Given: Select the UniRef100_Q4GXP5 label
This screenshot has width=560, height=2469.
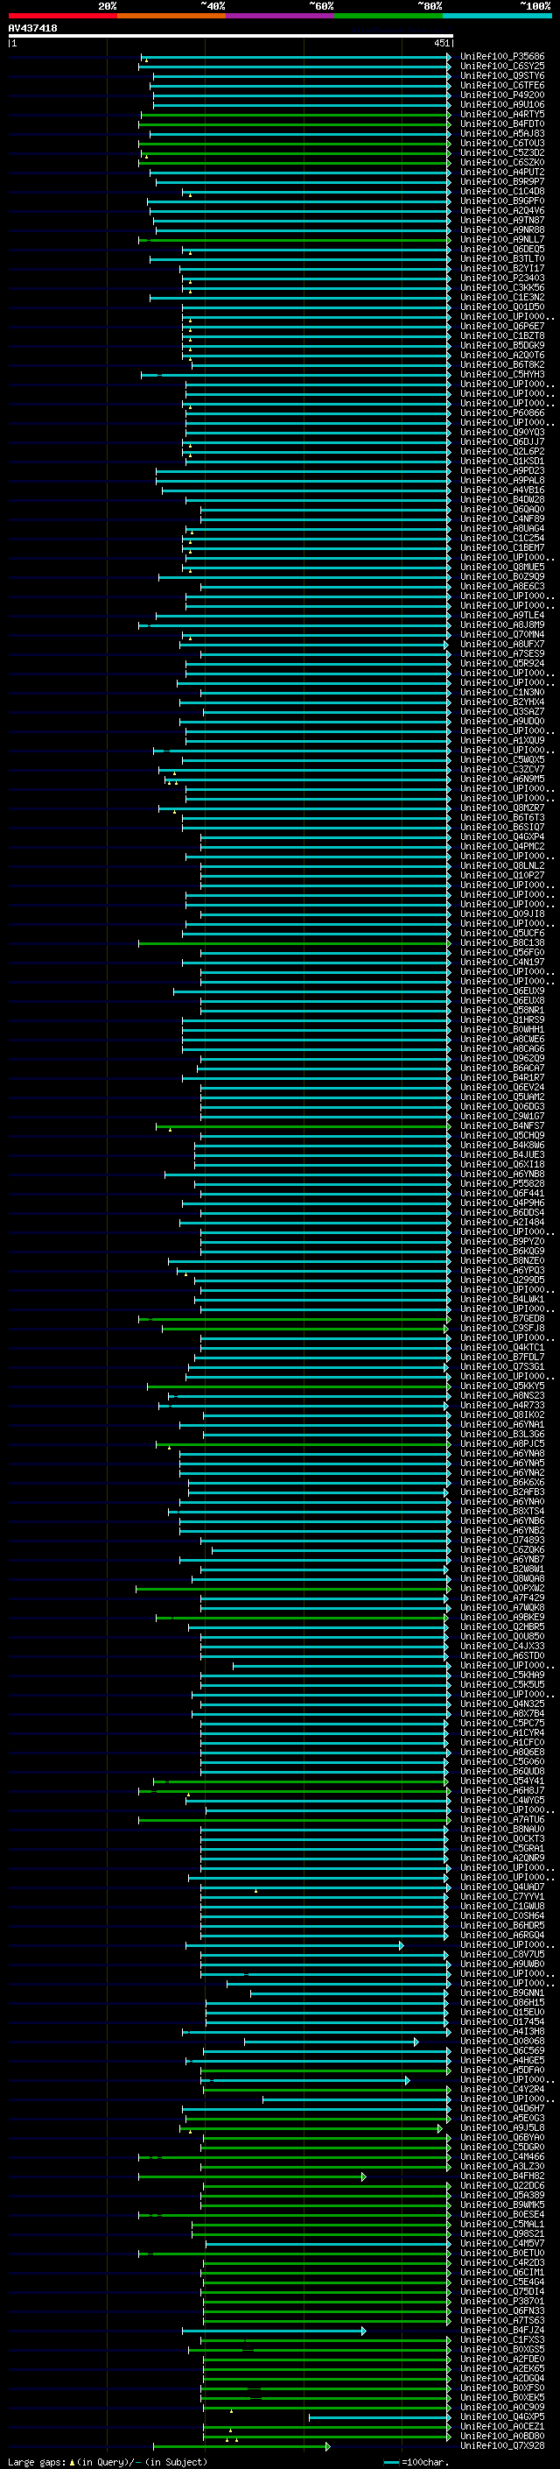Looking at the screenshot, I should [x=502, y=2416].
